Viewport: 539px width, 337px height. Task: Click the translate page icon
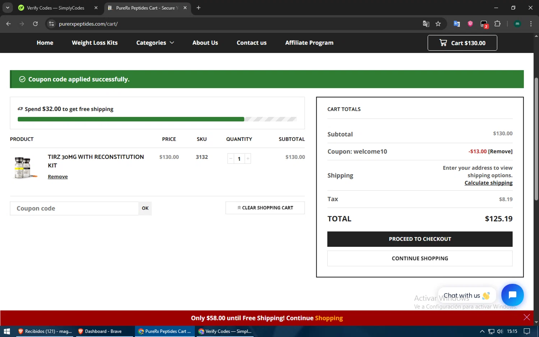(x=426, y=24)
